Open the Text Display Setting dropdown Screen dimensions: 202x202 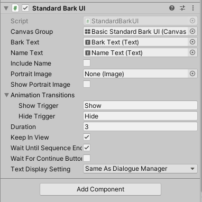tap(140, 169)
